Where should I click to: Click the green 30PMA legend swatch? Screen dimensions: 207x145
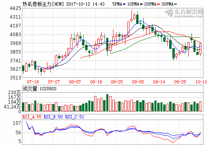[176, 4]
